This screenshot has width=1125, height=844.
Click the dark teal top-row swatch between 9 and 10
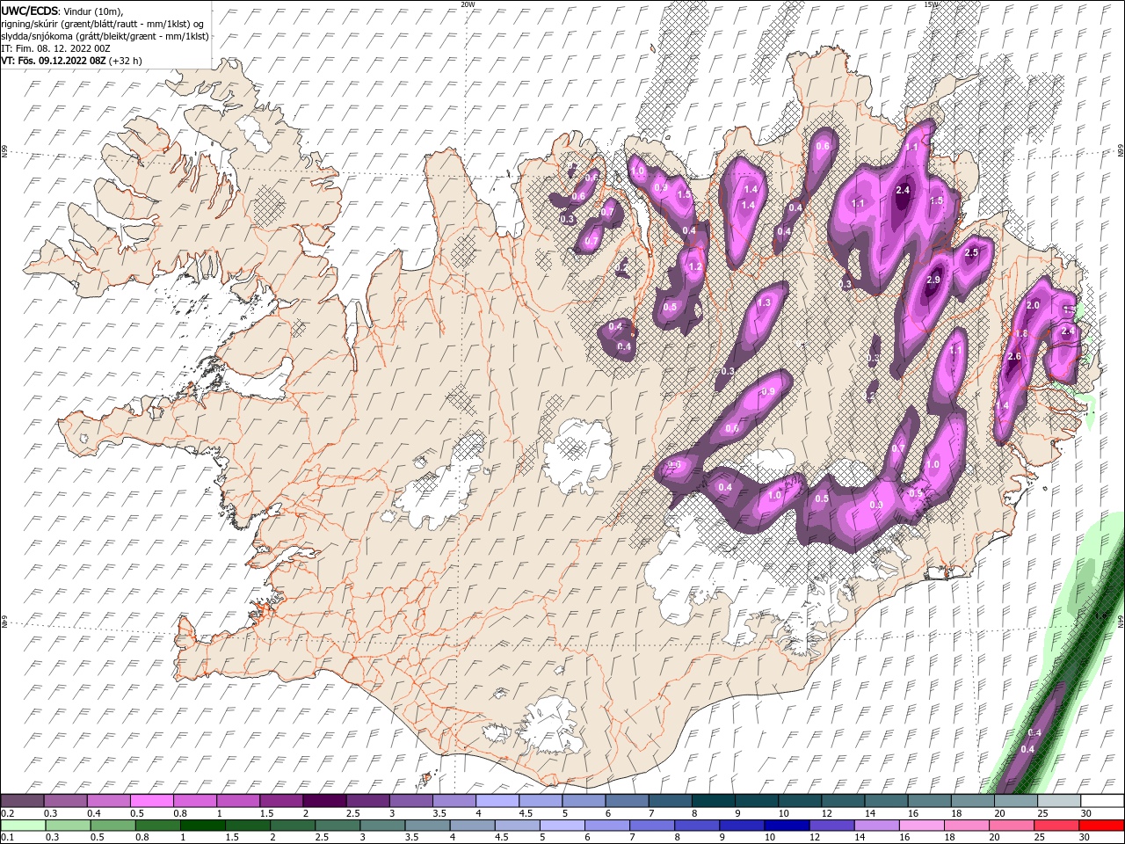756,801
